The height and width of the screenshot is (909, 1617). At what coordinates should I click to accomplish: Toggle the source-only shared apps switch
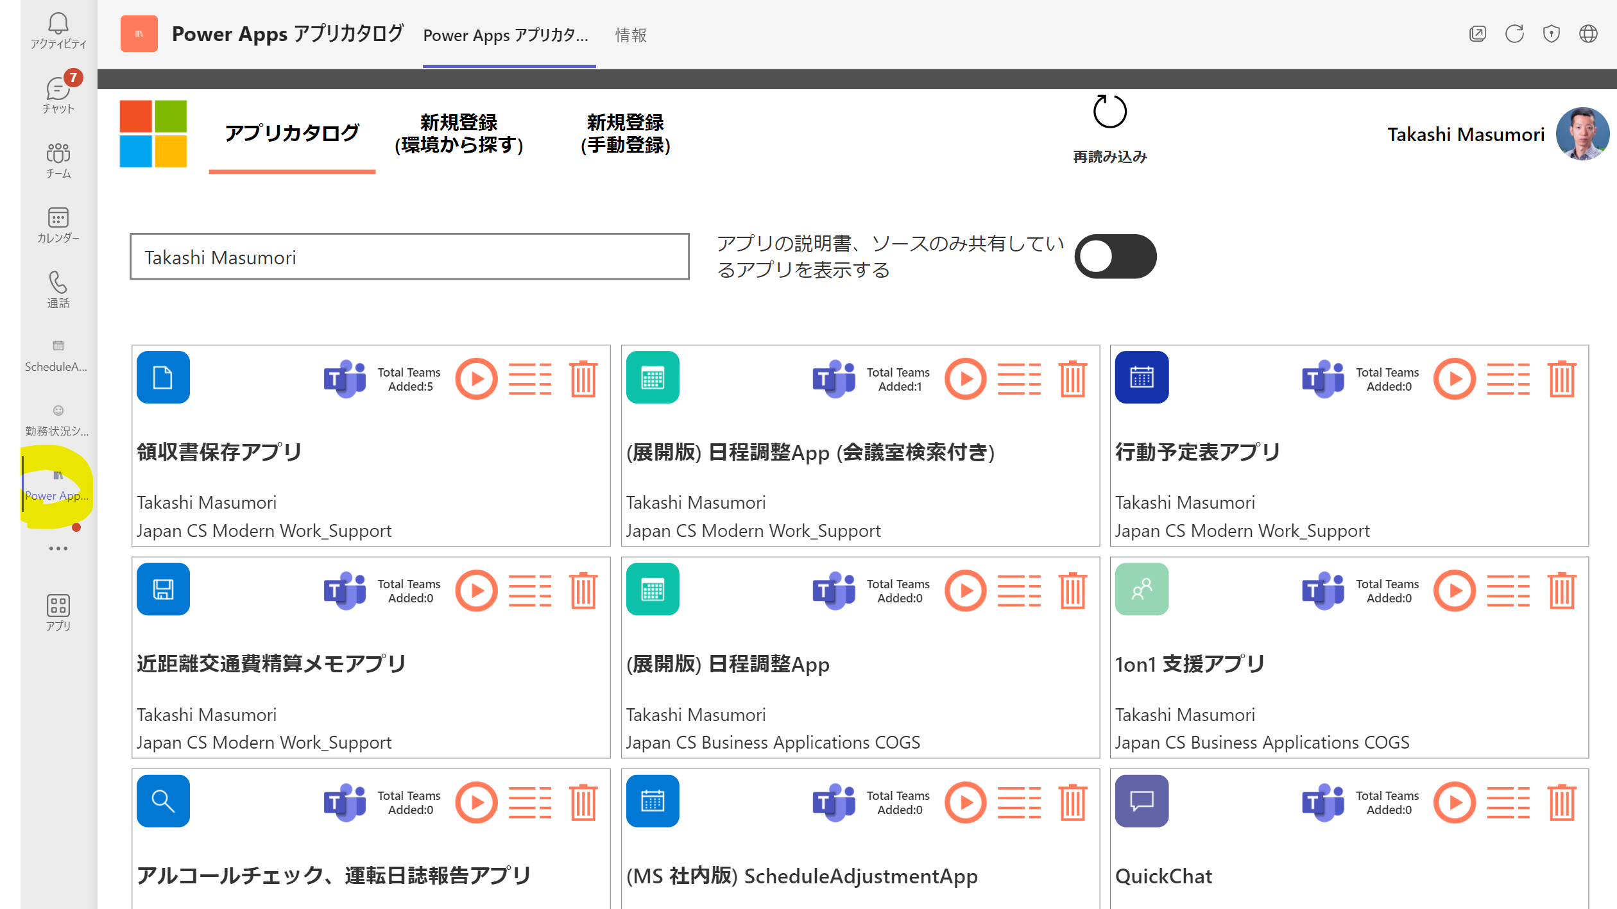click(x=1115, y=257)
